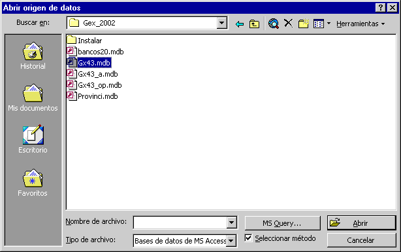The height and width of the screenshot is (252, 401).
Task: Click the Cancelar button
Action: [361, 240]
